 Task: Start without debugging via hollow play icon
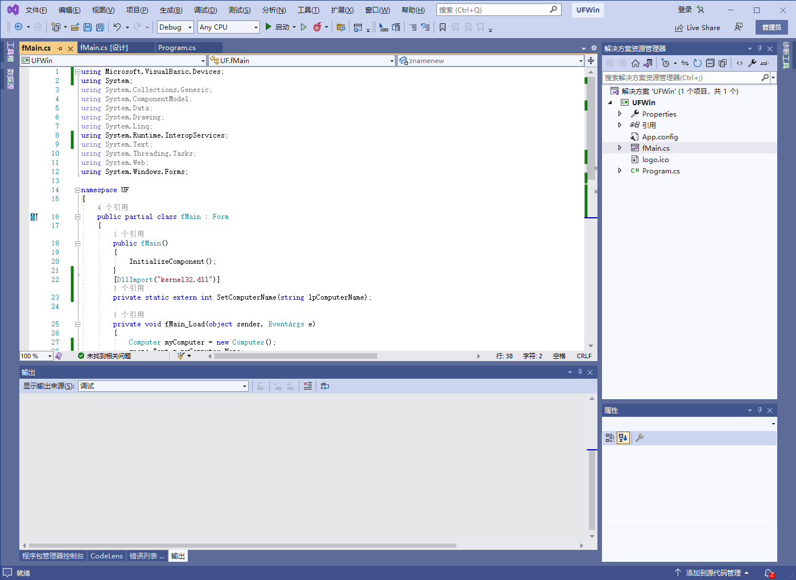[304, 27]
